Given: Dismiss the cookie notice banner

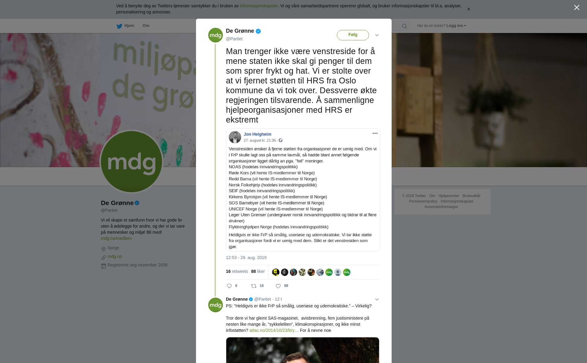Looking at the screenshot, I should click(468, 9).
